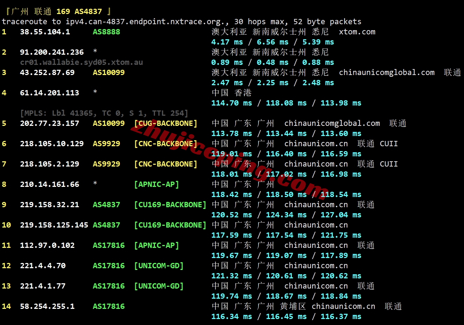Click IP address 210.14.161.66
Screen dimensions: 464x325
pyautogui.click(x=49, y=184)
